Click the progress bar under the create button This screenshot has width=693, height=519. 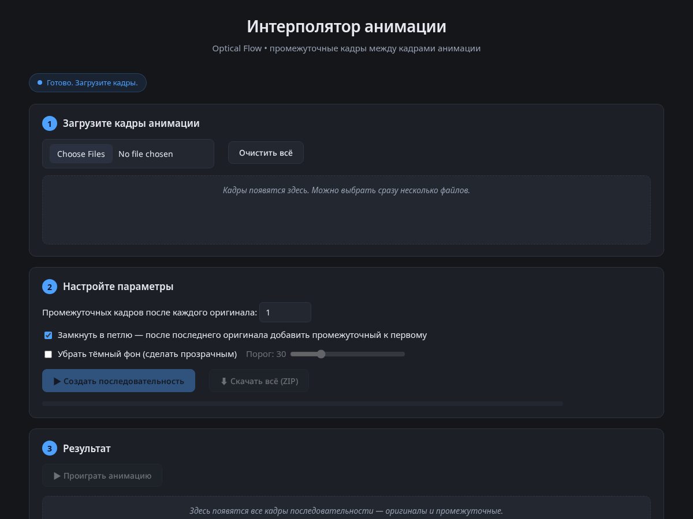[303, 404]
